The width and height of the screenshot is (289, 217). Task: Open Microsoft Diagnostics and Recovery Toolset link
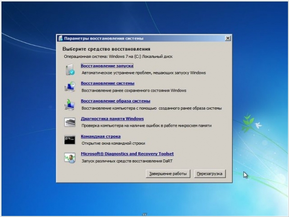click(x=127, y=154)
